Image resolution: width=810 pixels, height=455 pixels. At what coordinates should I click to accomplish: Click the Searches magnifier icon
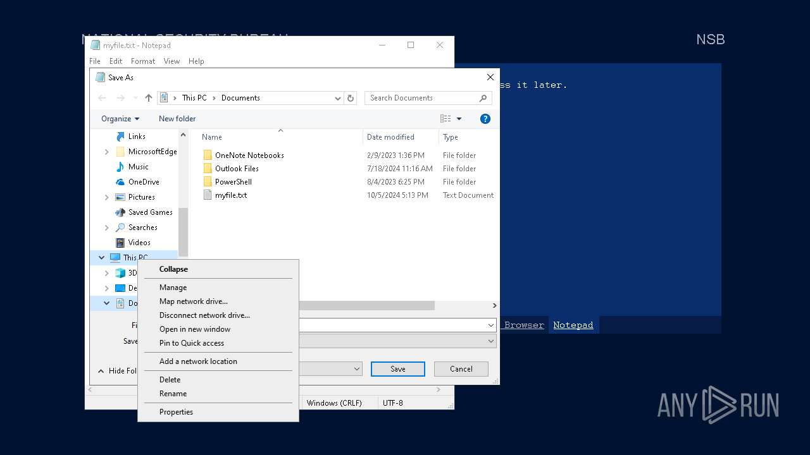(120, 227)
